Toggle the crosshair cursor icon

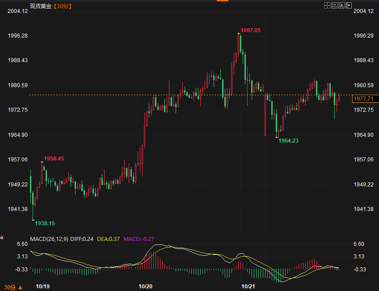pos(327,5)
